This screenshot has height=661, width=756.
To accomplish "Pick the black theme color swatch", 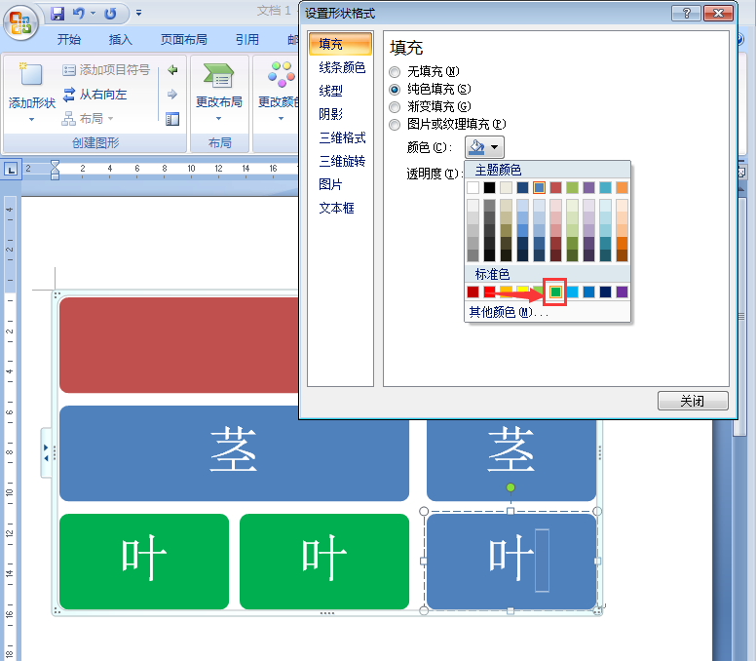I will coord(489,187).
